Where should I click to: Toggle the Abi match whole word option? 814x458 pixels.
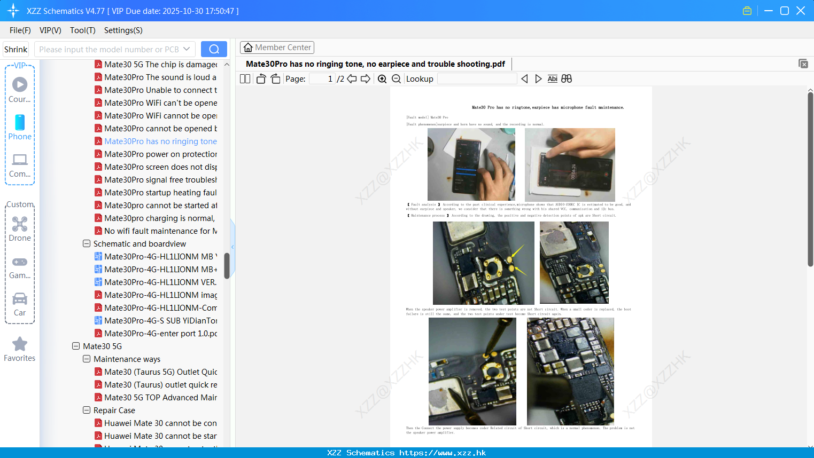pyautogui.click(x=553, y=79)
